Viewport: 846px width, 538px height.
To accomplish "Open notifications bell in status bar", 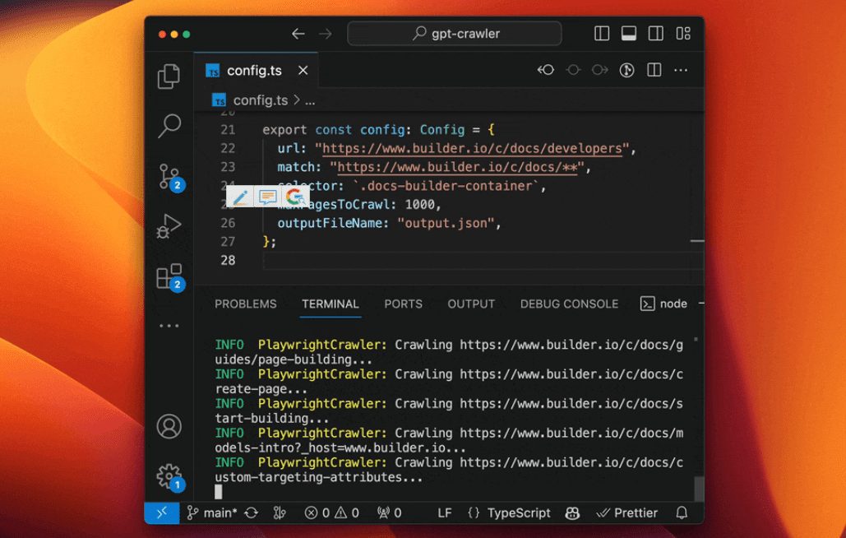I will click(682, 512).
